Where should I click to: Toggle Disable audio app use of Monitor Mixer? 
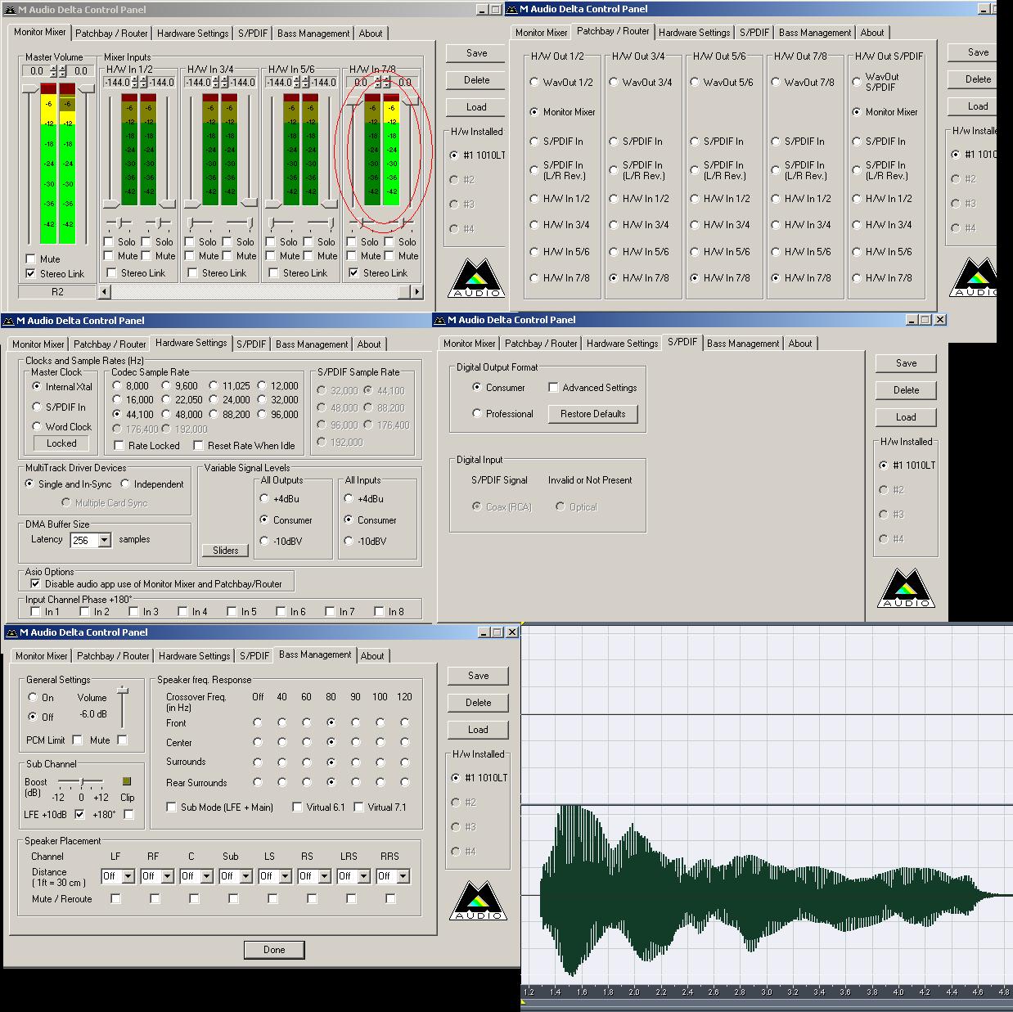pos(35,584)
